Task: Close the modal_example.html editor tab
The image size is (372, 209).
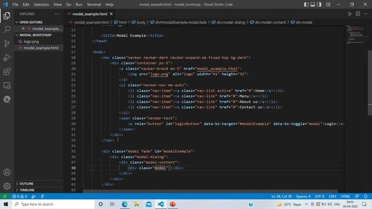Action: coord(111,14)
